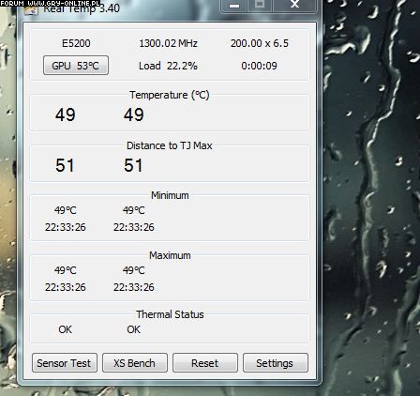Viewport: 420px width, 396px height.
Task: Click the first core Minimum 49°C reading
Action: click(x=66, y=210)
